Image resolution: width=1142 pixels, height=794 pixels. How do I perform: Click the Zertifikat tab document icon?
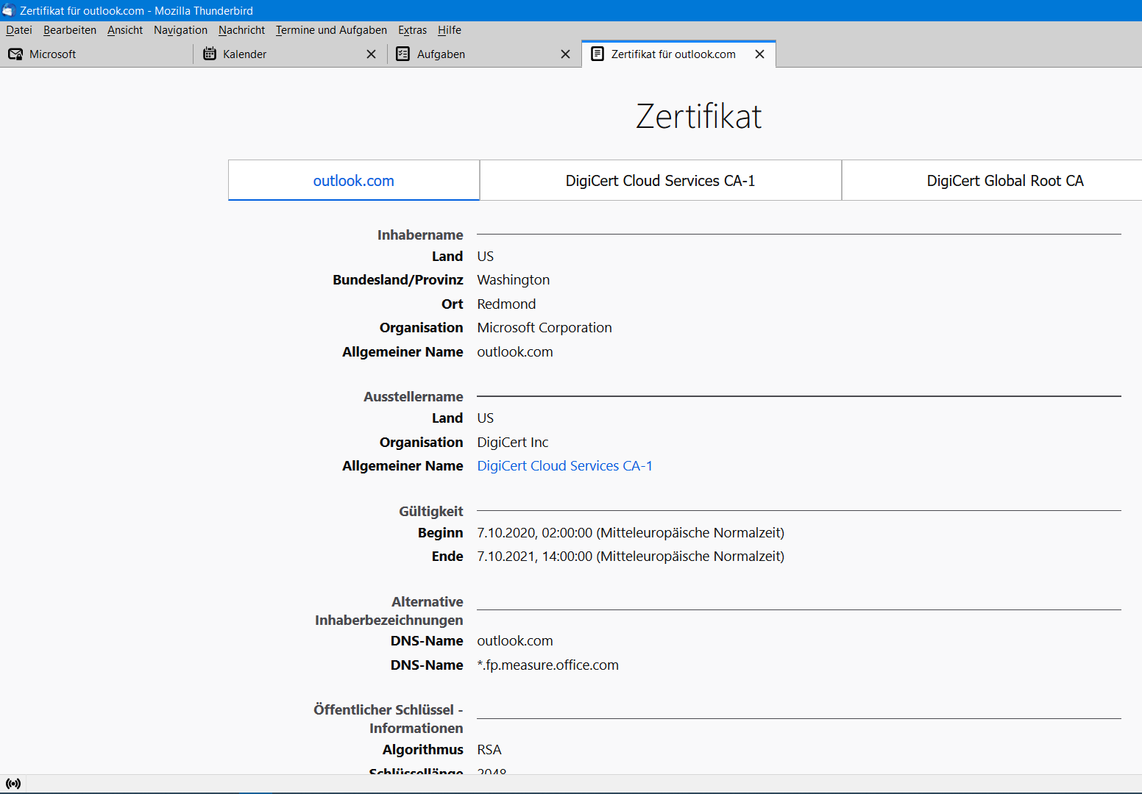pyautogui.click(x=597, y=54)
